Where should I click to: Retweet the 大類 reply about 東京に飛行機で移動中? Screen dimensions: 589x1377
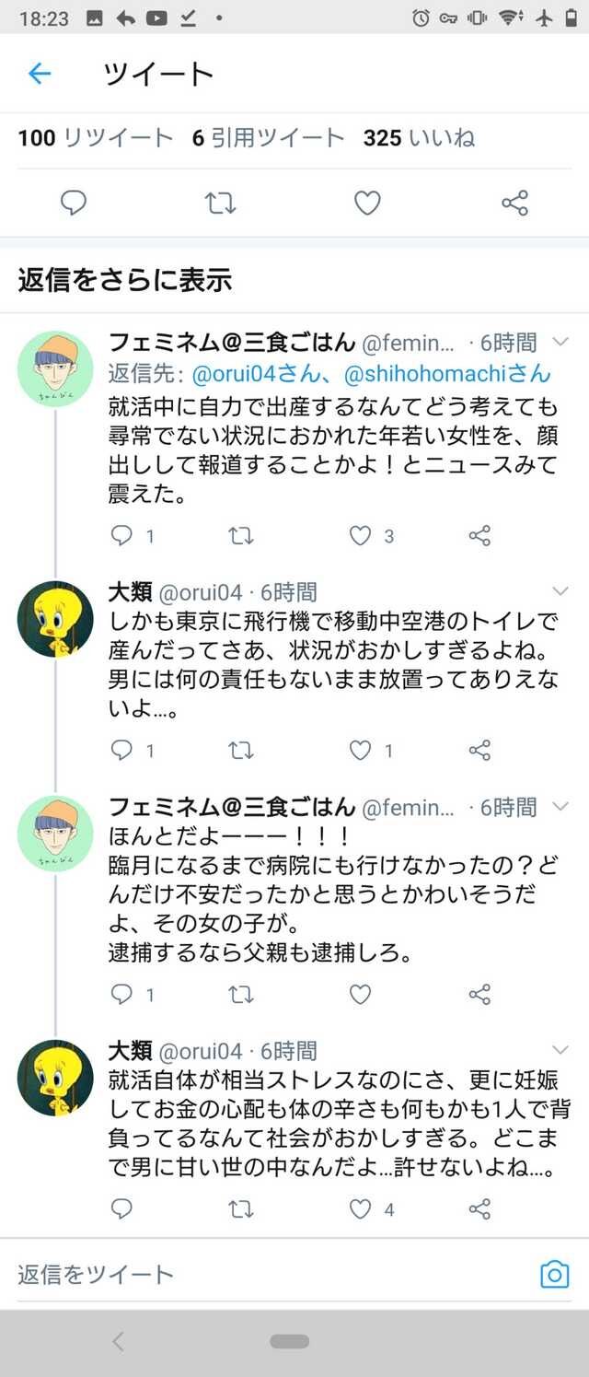point(240,751)
